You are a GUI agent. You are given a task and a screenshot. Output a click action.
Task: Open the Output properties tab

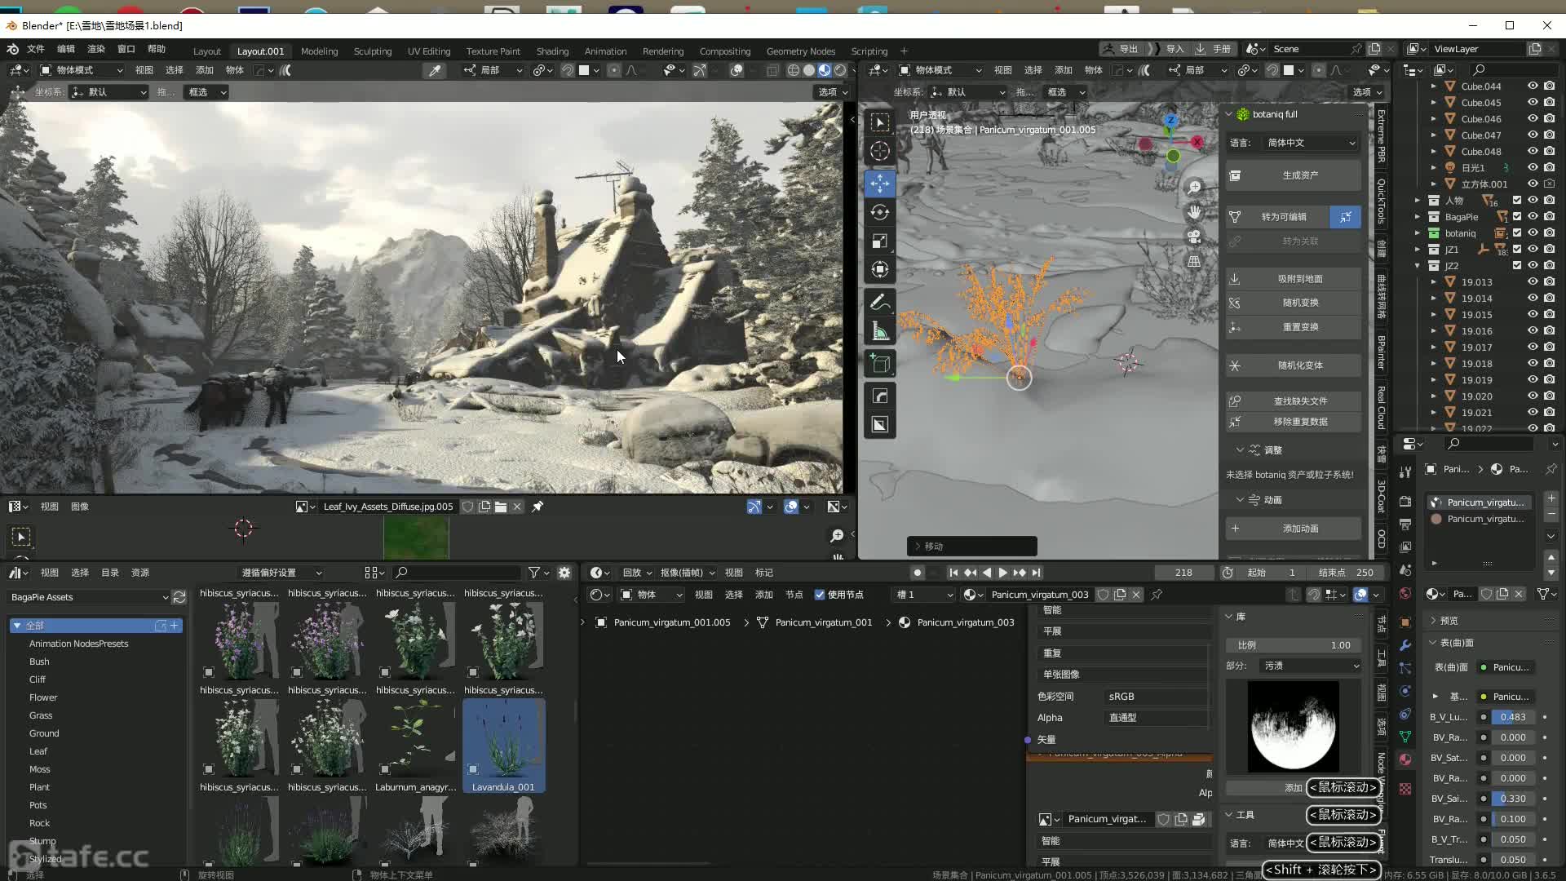1405,524
